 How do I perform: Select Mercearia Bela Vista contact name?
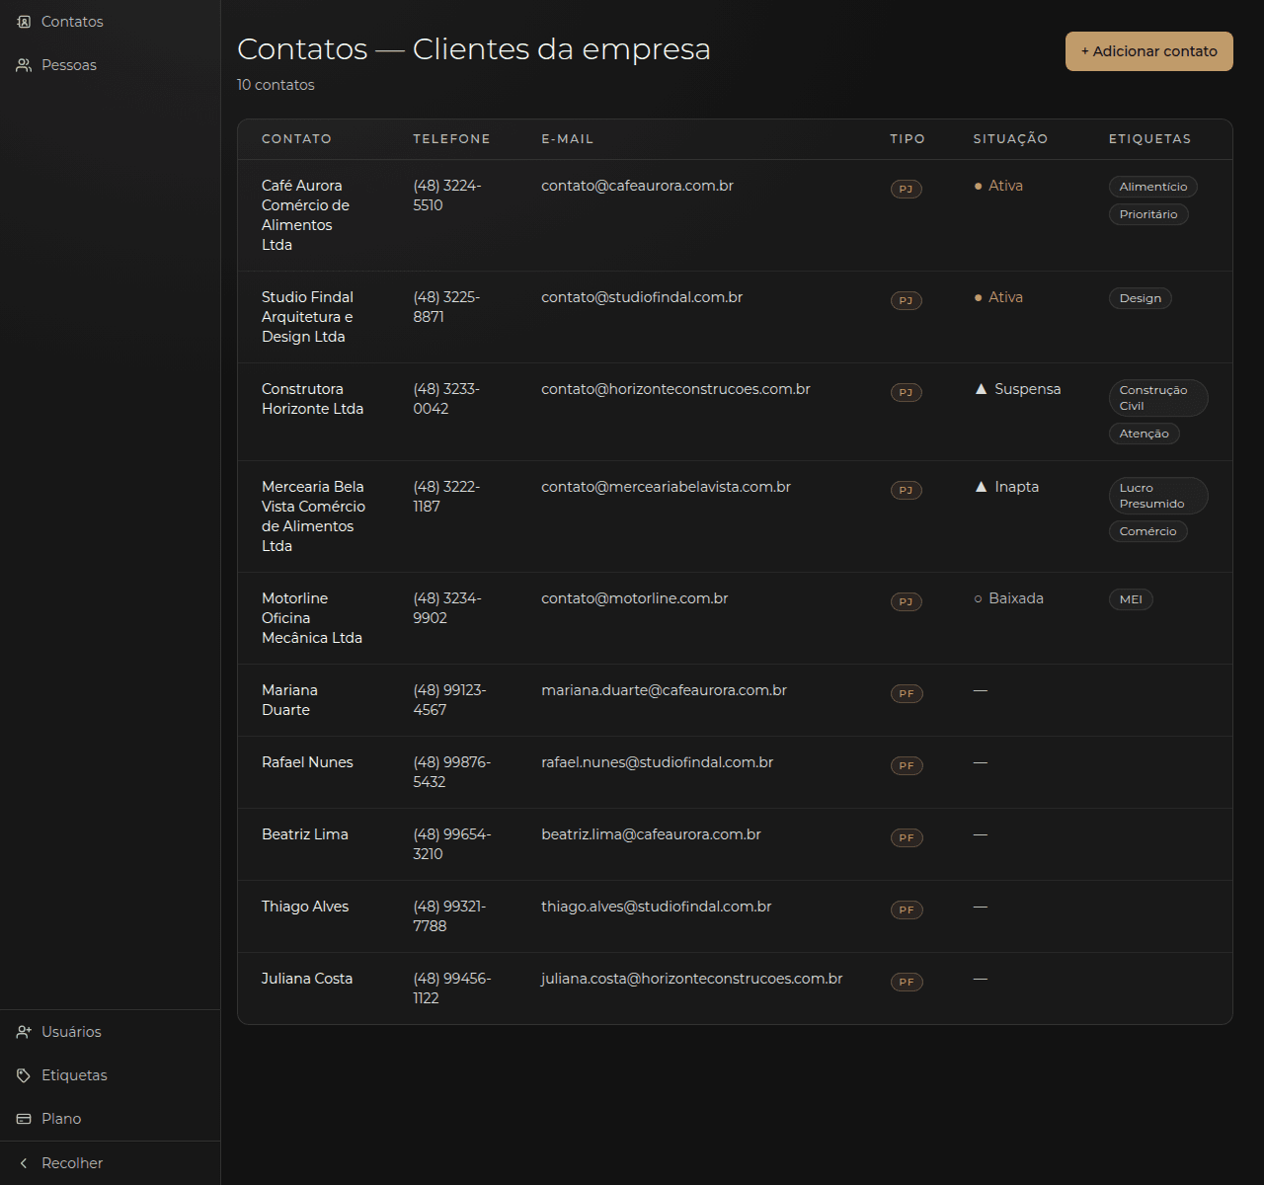313,516
